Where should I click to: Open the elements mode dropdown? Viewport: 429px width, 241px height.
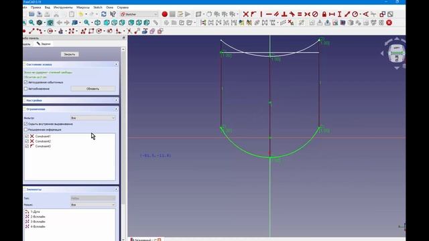click(93, 205)
